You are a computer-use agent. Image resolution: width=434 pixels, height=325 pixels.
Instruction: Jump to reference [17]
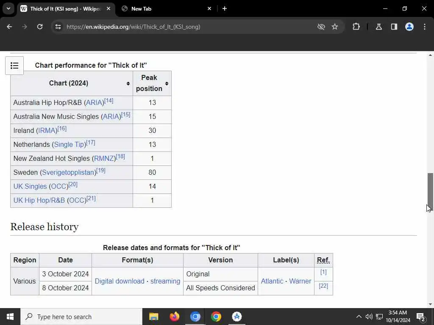tap(91, 143)
